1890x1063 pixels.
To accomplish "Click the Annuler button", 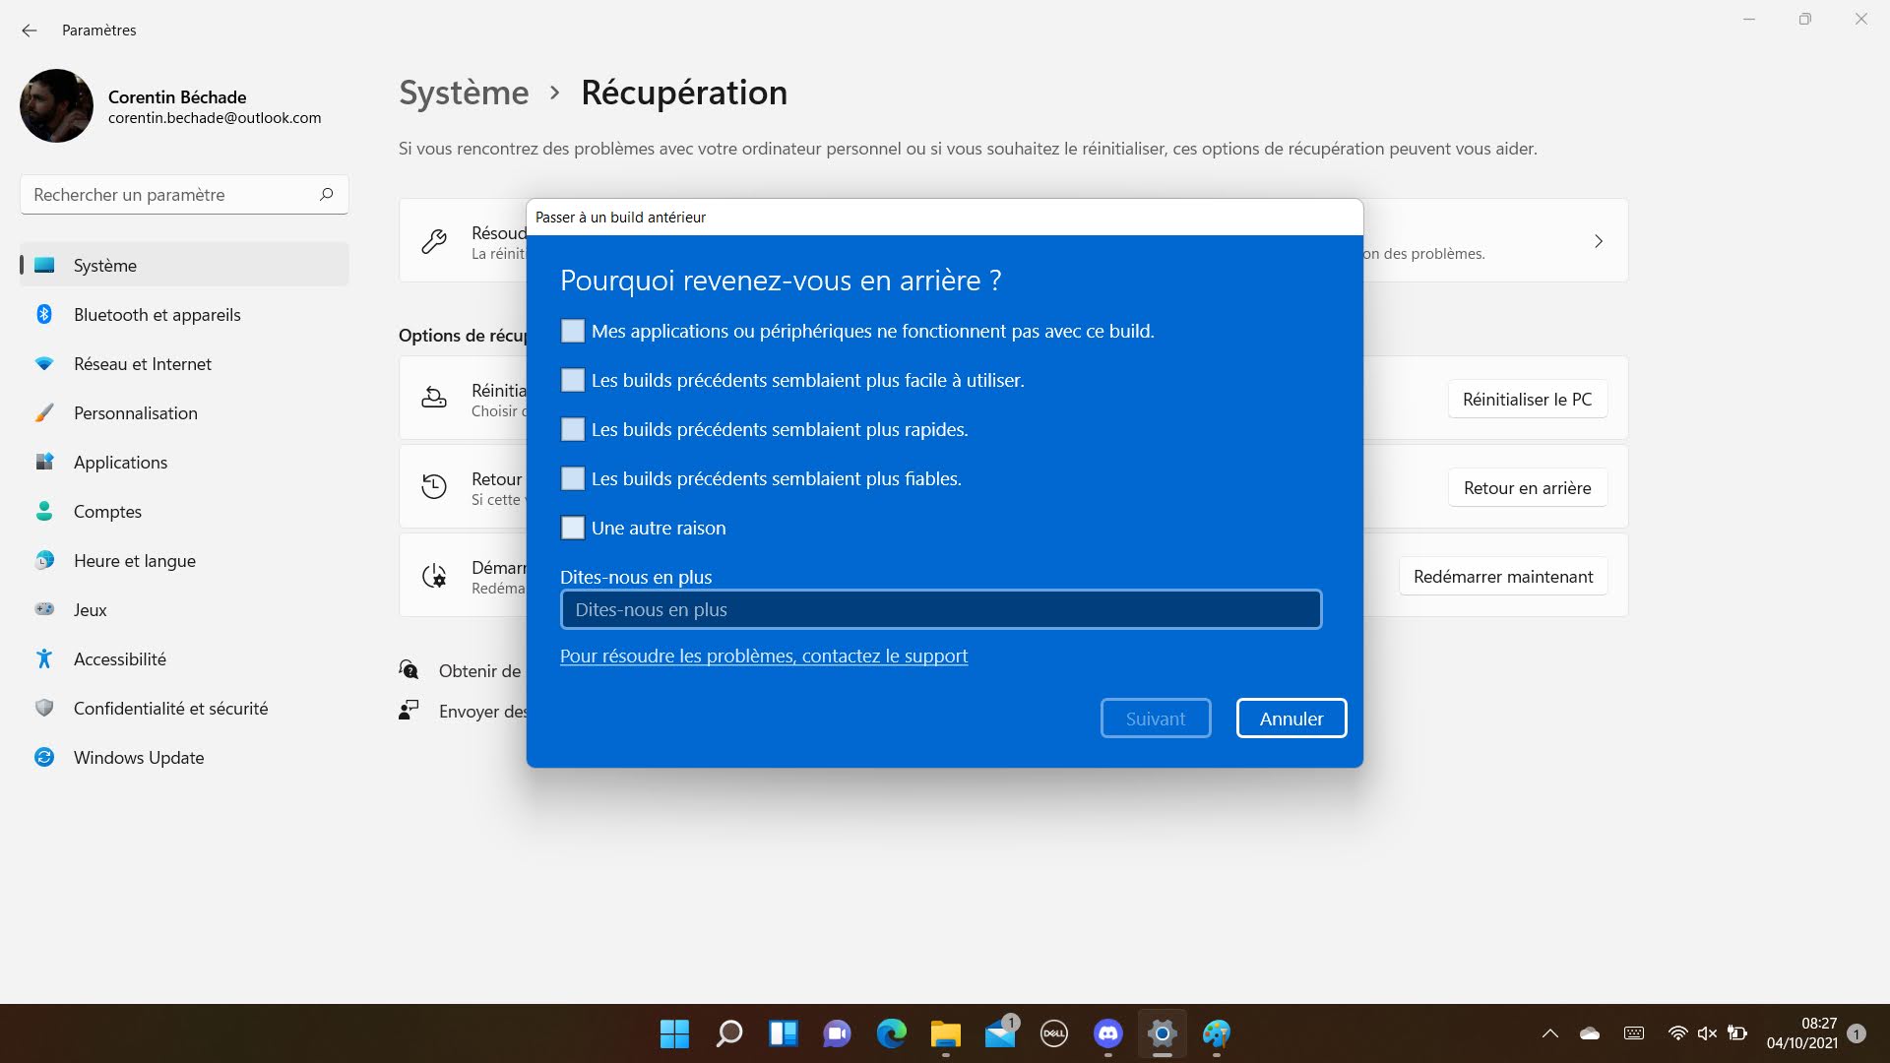I will tap(1291, 719).
